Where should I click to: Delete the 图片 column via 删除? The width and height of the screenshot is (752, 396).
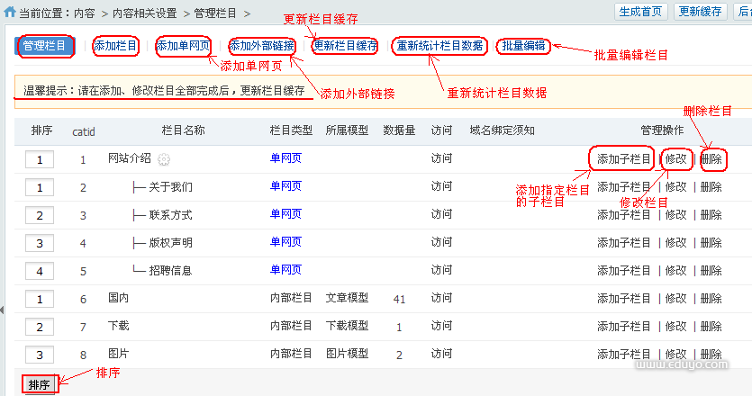point(711,355)
